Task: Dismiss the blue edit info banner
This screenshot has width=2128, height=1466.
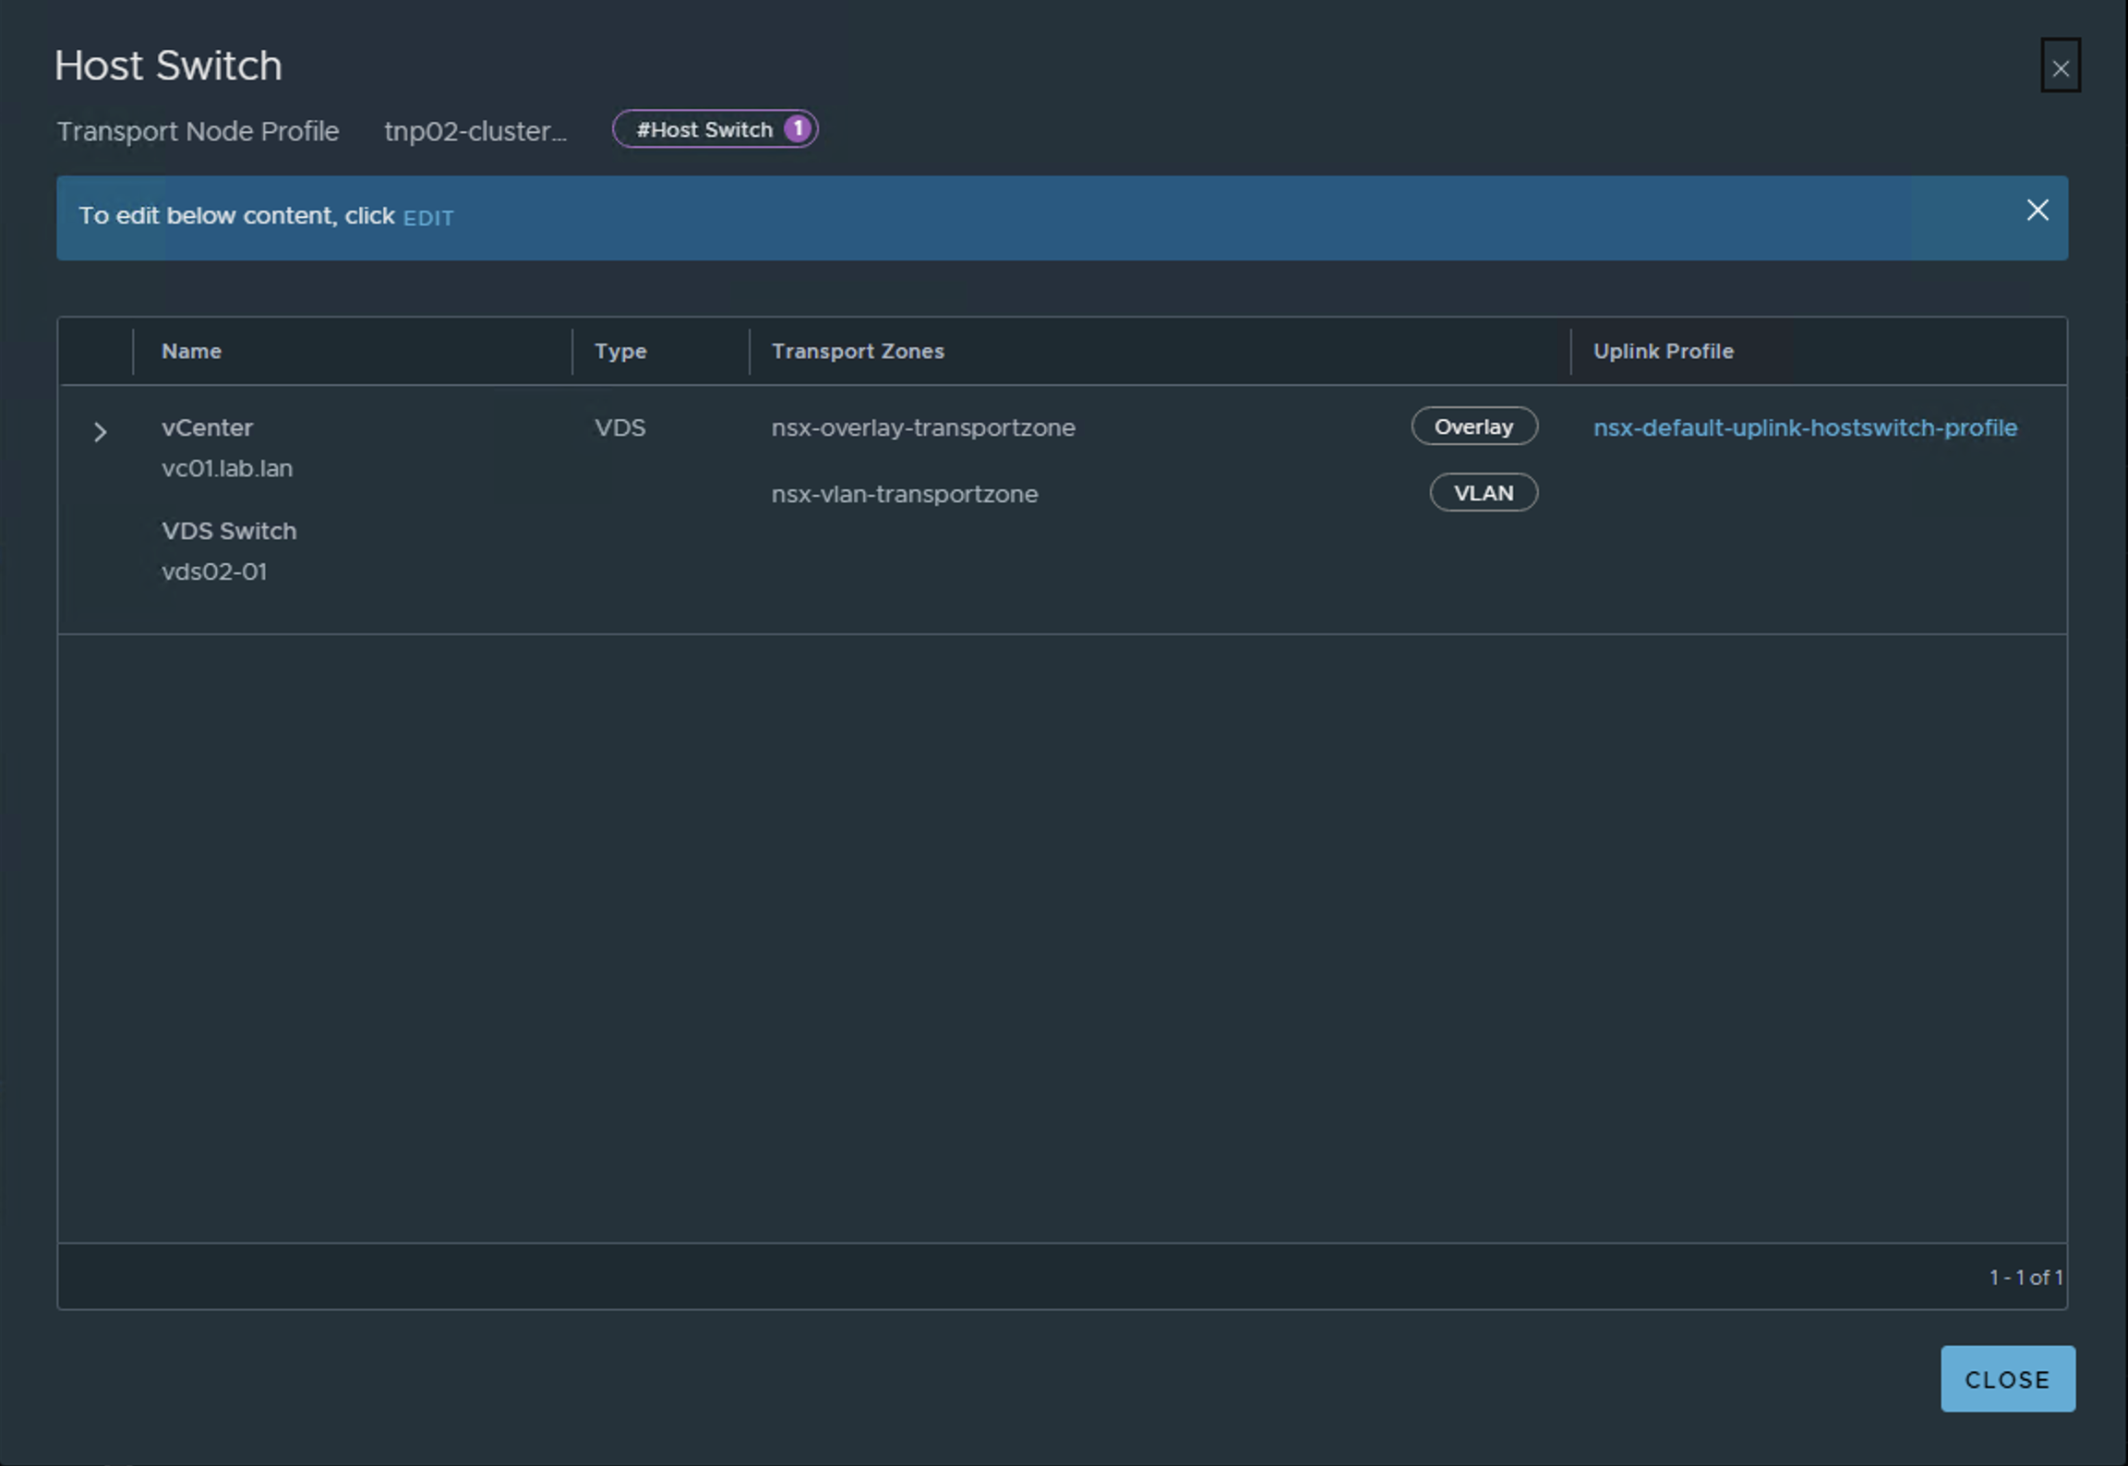Action: point(2037,210)
